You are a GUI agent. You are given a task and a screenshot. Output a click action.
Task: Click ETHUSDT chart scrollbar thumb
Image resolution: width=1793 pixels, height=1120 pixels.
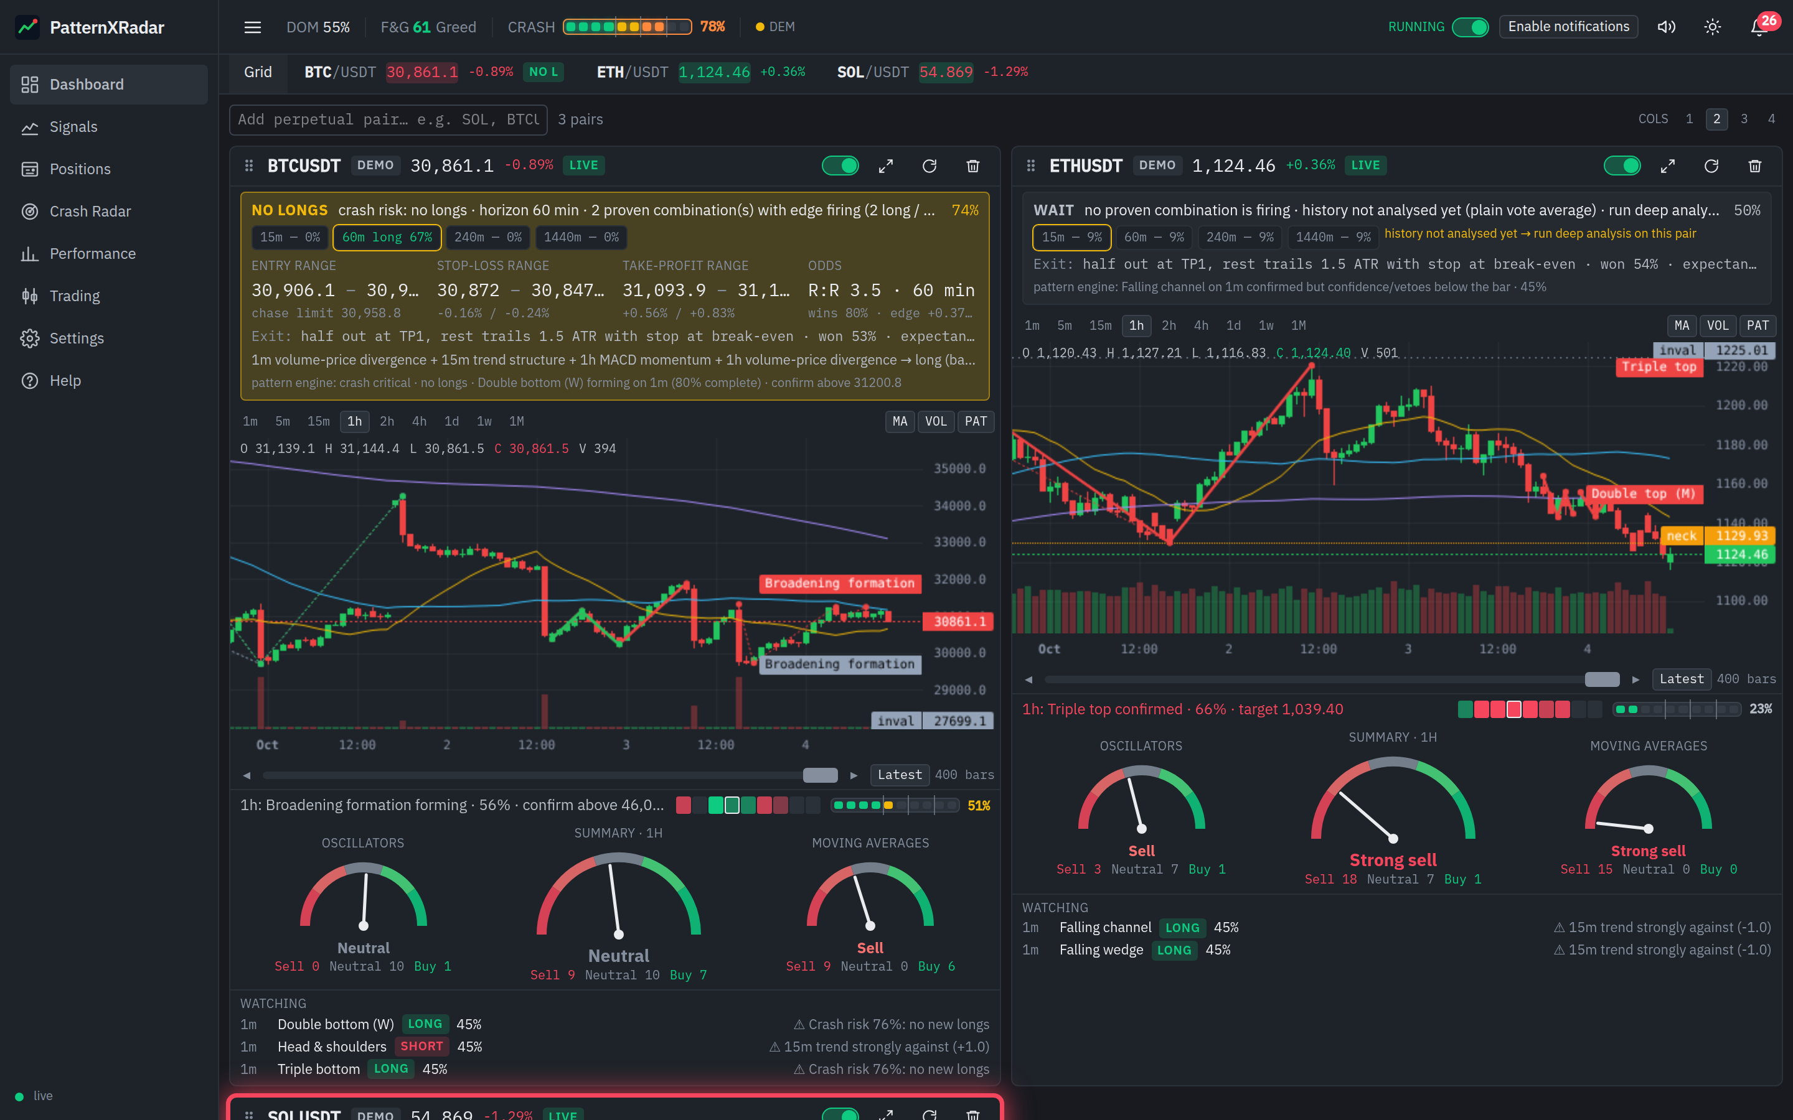click(x=1602, y=679)
